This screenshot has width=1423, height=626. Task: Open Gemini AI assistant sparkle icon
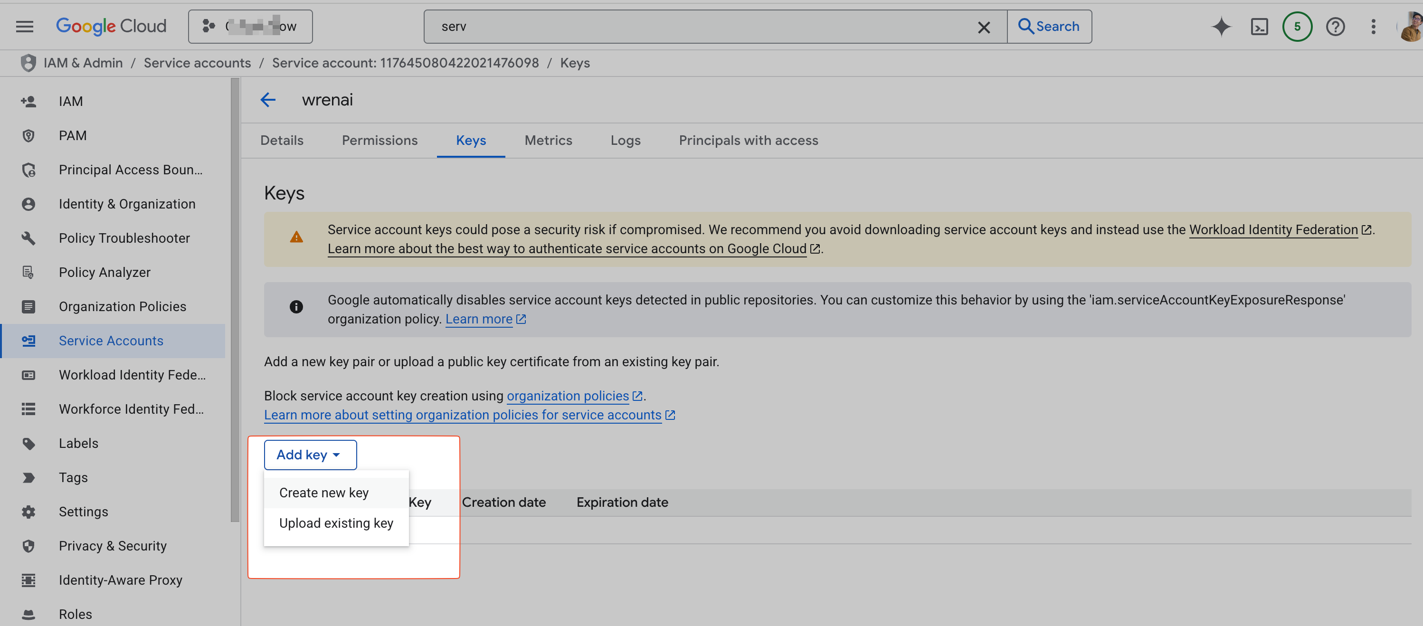[x=1221, y=26]
